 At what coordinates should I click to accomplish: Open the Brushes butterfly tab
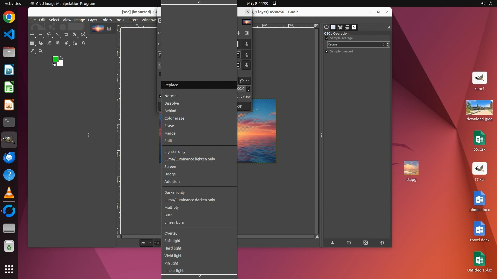point(340,27)
